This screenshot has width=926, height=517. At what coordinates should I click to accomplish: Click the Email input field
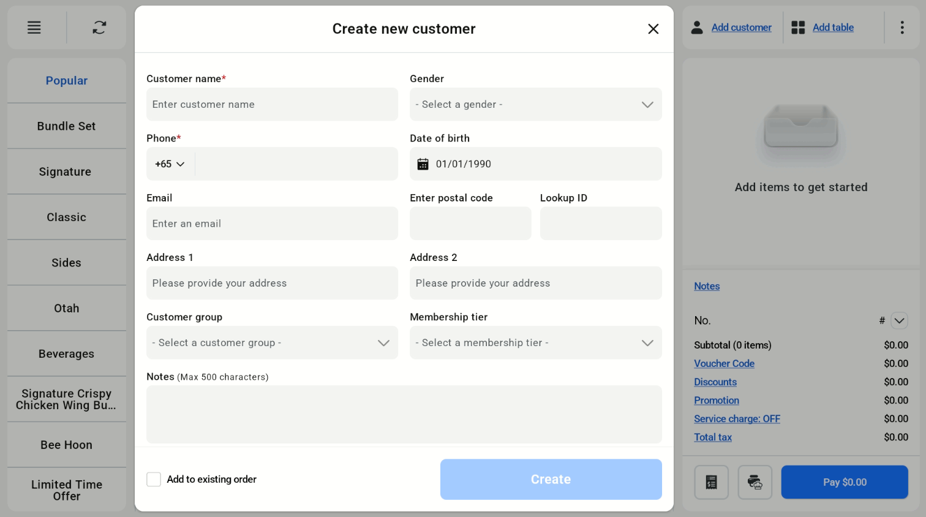pos(272,224)
